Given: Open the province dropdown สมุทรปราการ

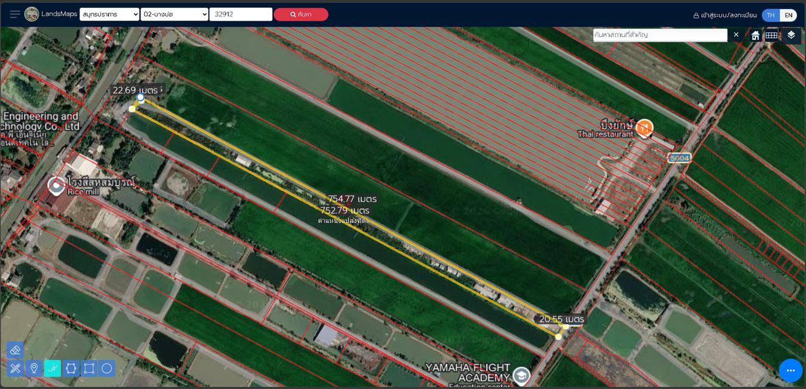Looking at the screenshot, I should tap(109, 15).
